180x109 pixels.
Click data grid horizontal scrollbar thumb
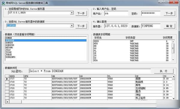point(15,102)
